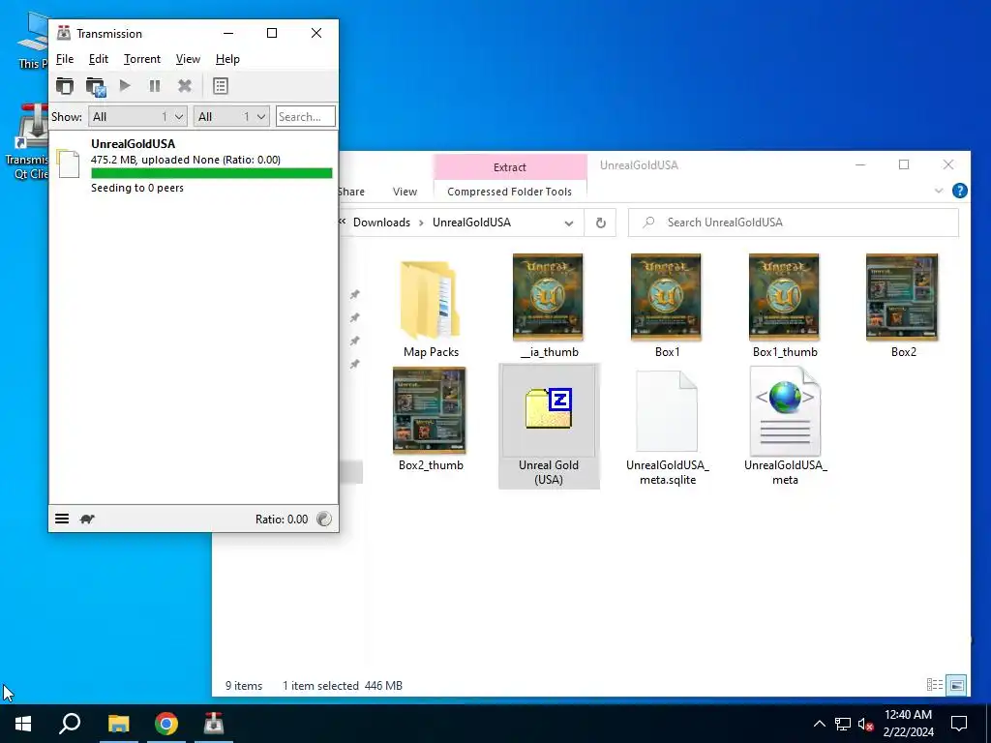Switch to the Extract ribbon tab
Image resolution: width=991 pixels, height=743 pixels.
[x=509, y=167]
